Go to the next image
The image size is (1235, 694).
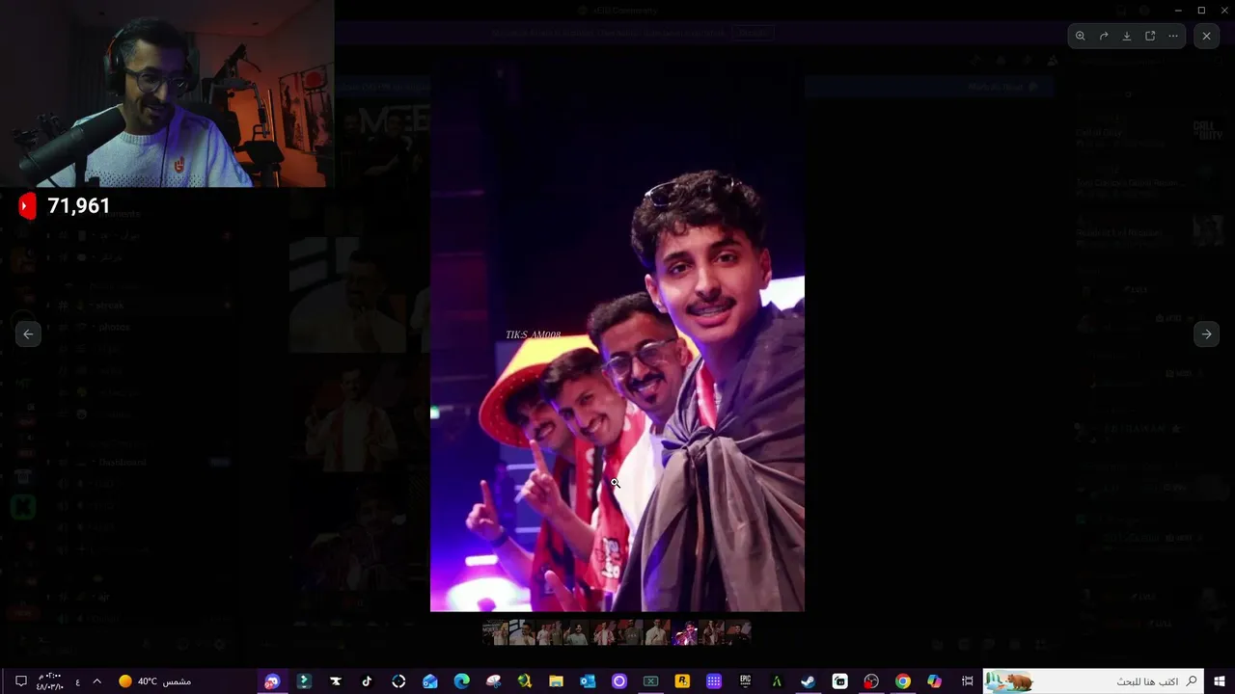tap(1206, 334)
